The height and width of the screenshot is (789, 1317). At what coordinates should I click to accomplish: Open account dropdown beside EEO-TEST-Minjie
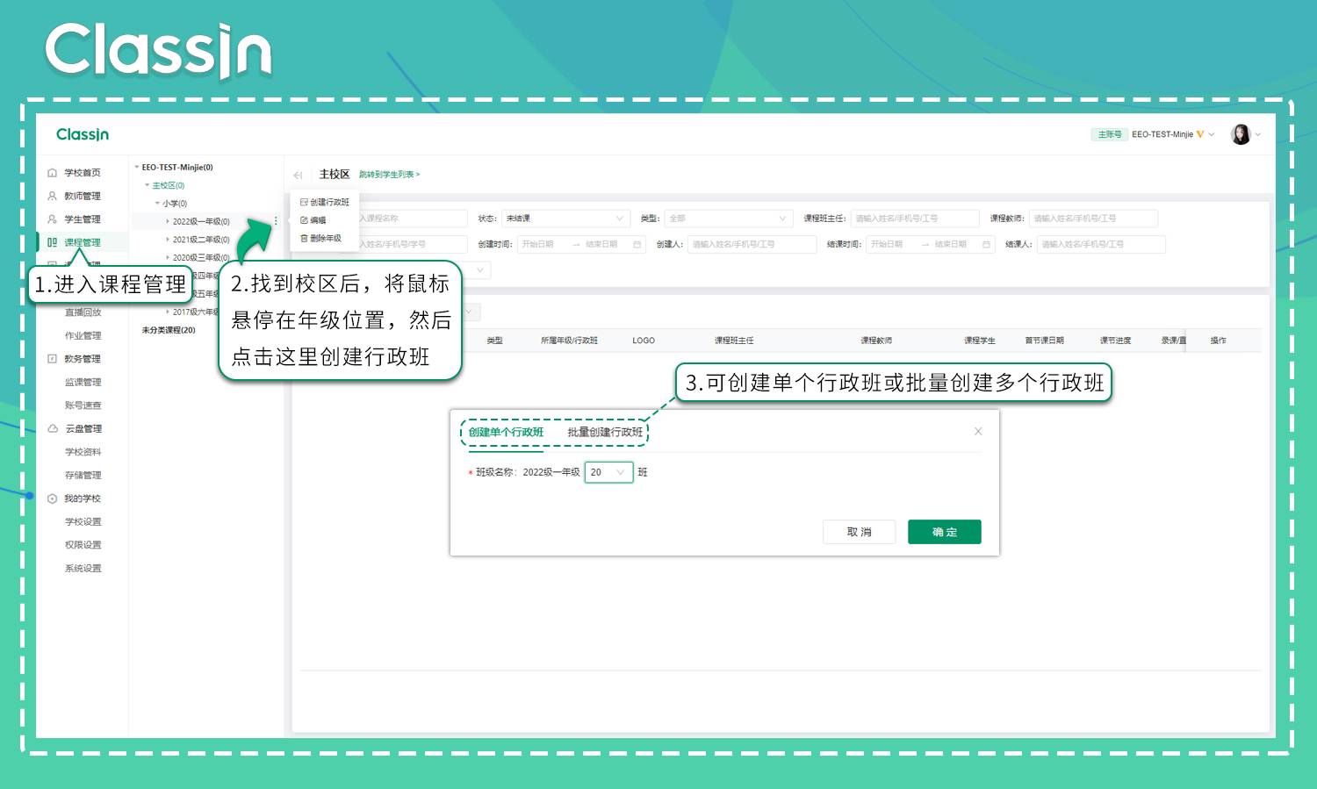coord(1212,134)
